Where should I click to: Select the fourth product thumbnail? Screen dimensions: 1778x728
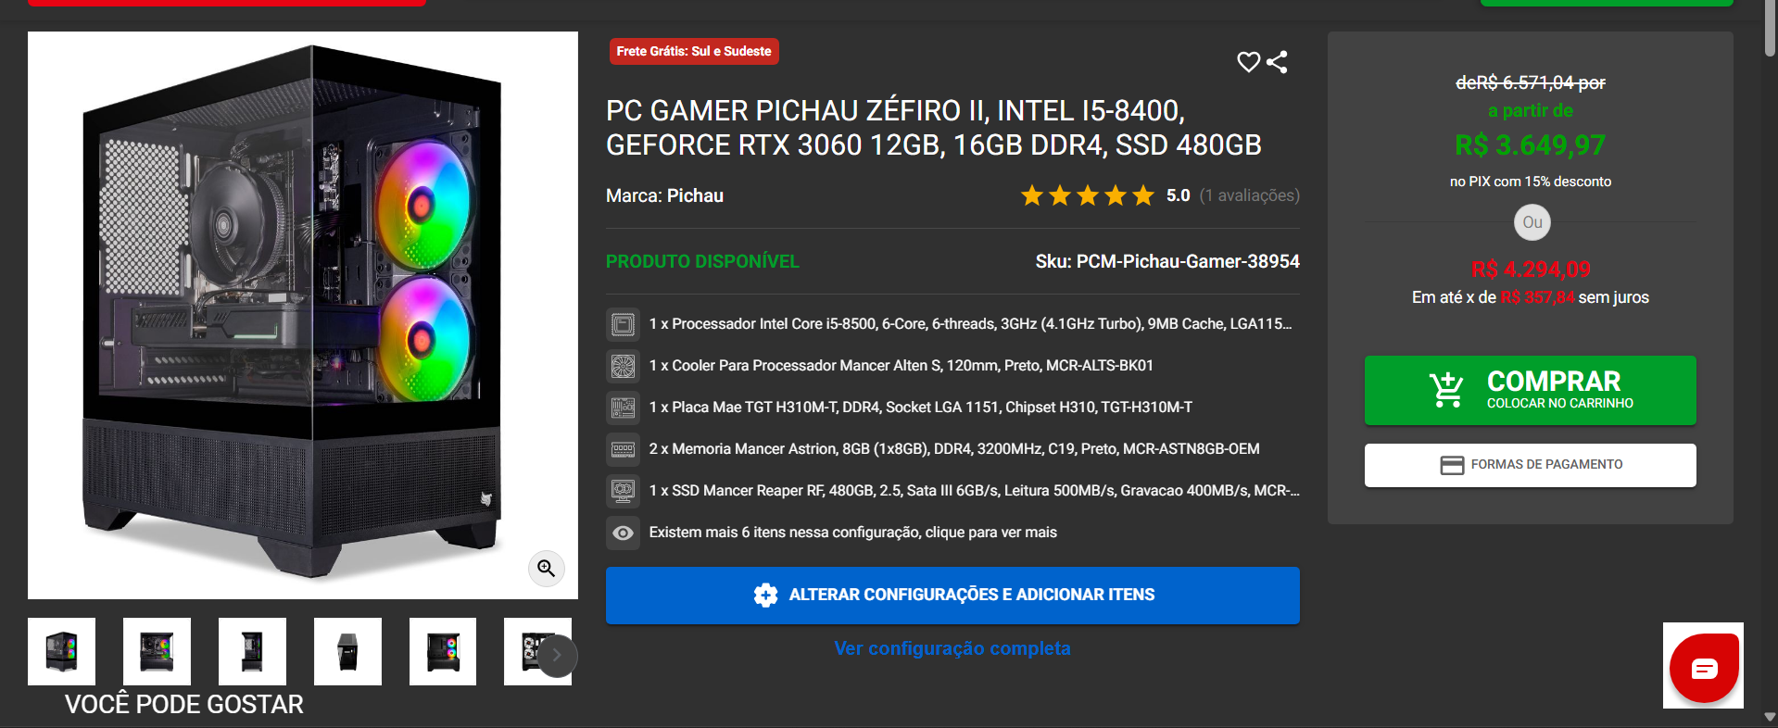point(347,651)
